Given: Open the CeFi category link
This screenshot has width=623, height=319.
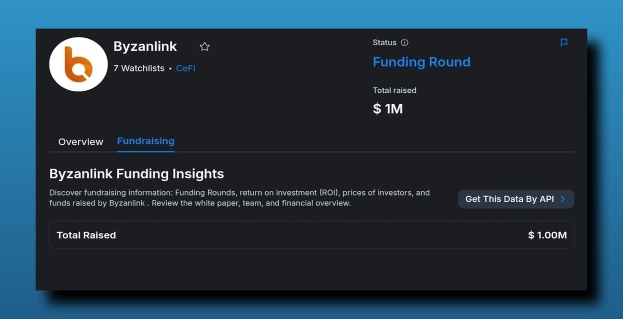Looking at the screenshot, I should click(x=185, y=68).
